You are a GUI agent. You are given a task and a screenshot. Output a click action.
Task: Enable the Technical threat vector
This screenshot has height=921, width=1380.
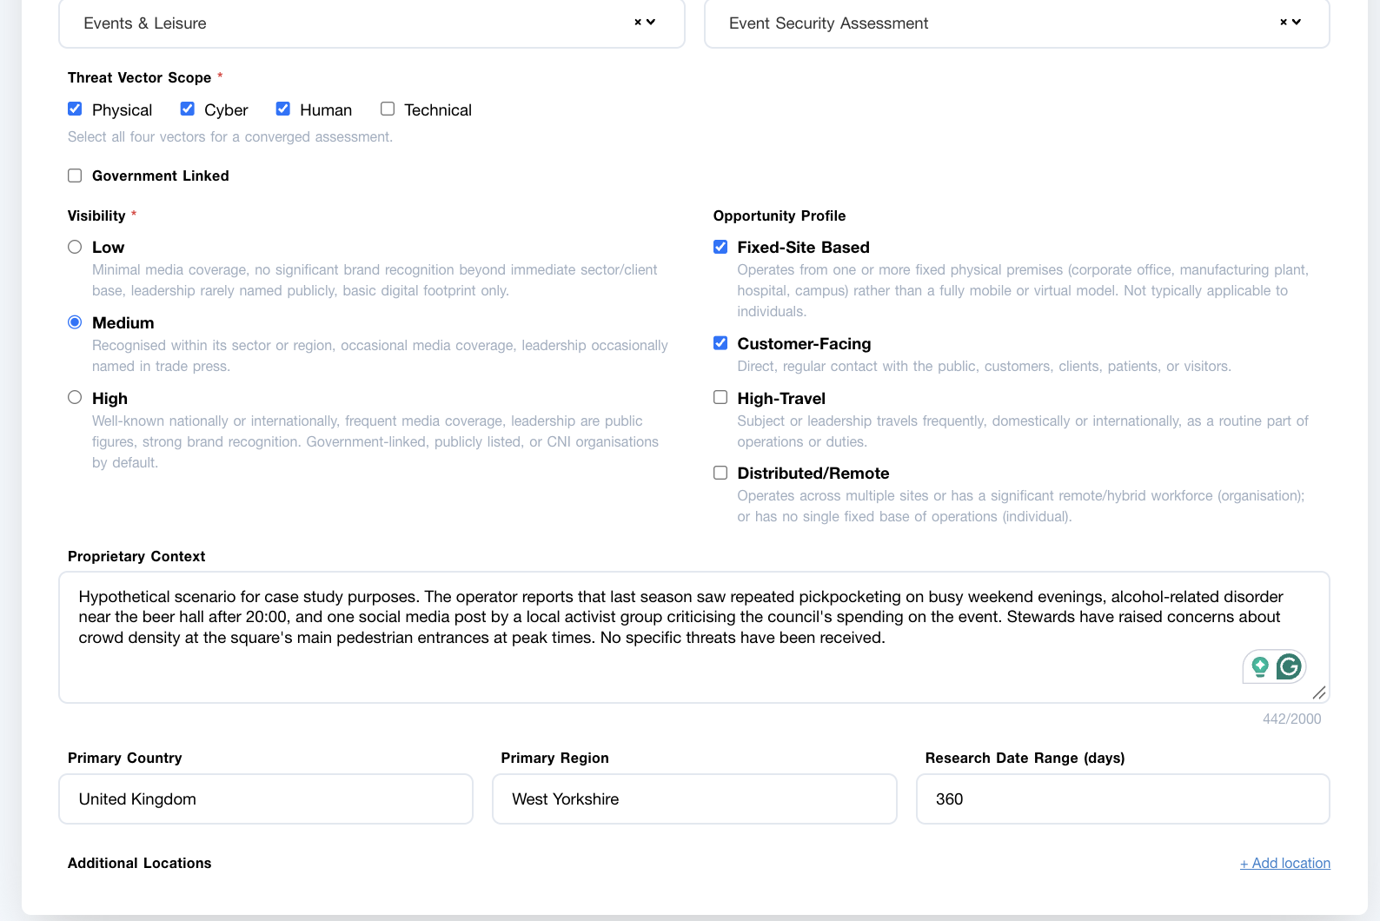tap(388, 109)
